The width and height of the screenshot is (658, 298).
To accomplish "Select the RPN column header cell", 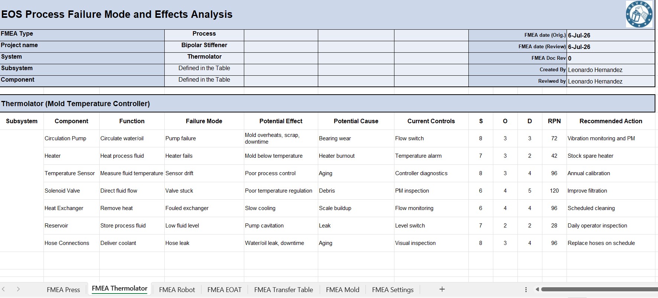I will [554, 121].
